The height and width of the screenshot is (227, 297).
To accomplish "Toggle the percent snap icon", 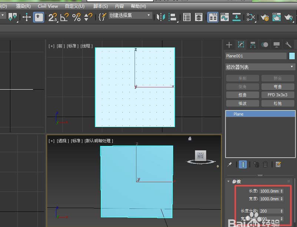I will click(76, 17).
